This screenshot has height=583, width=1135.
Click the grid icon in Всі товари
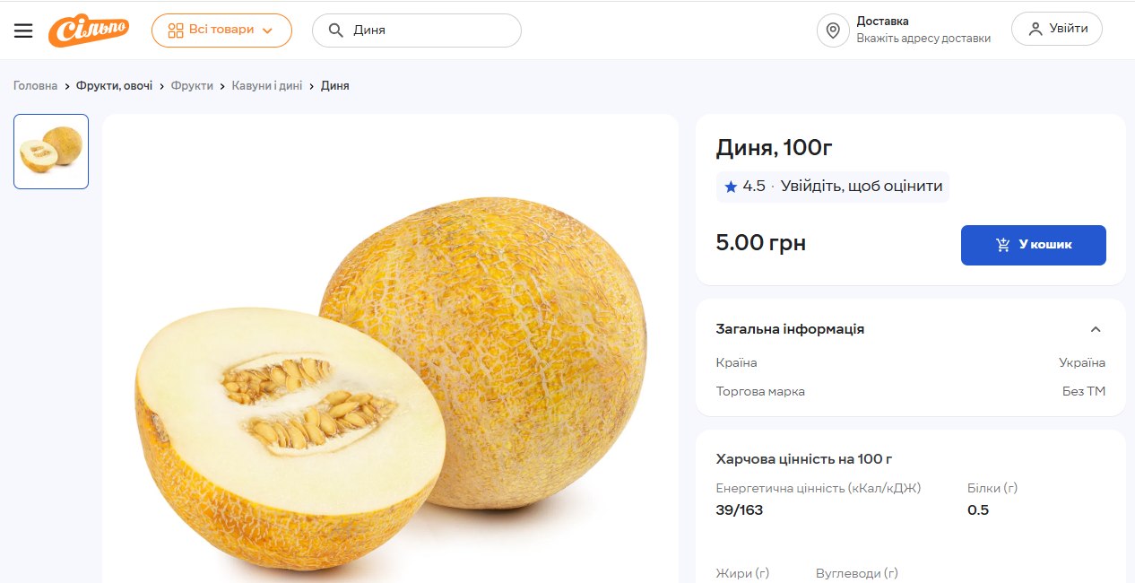(176, 30)
